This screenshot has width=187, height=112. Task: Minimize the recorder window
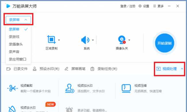click(x=169, y=6)
